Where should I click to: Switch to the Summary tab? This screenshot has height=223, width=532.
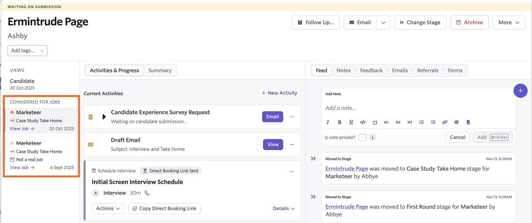(x=160, y=70)
